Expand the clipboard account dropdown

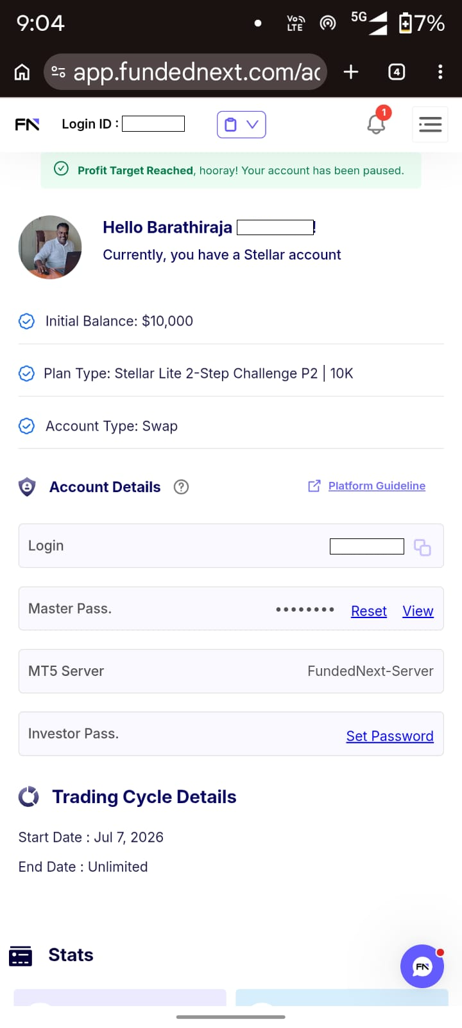pyautogui.click(x=241, y=125)
